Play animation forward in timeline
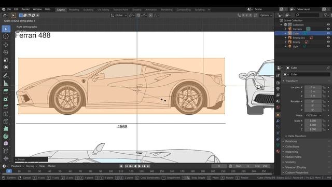 [x=140, y=166]
